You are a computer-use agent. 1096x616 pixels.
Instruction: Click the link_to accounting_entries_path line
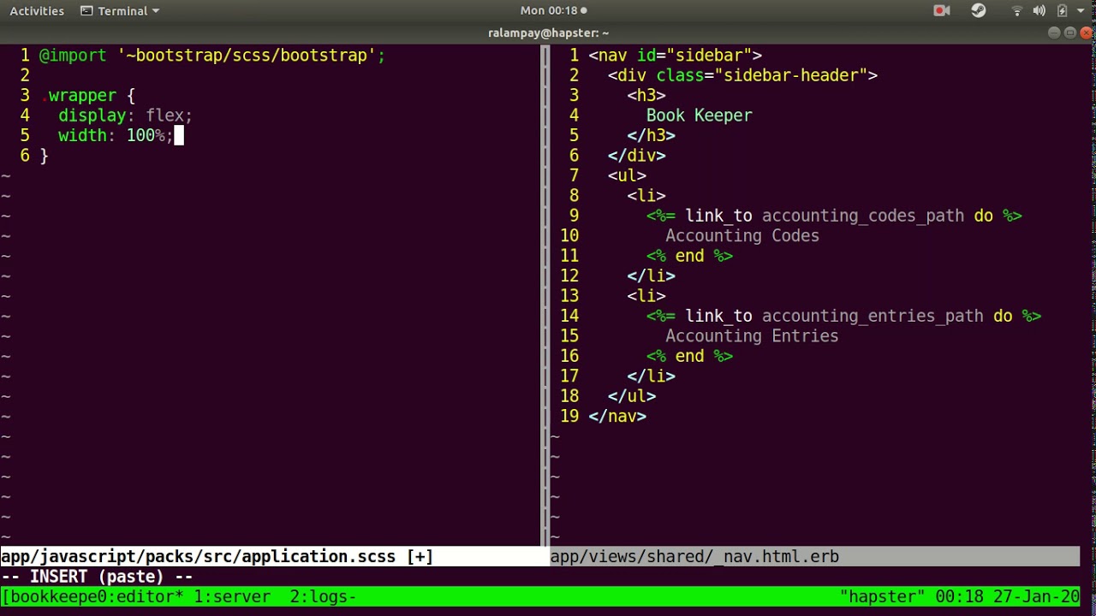coord(843,316)
